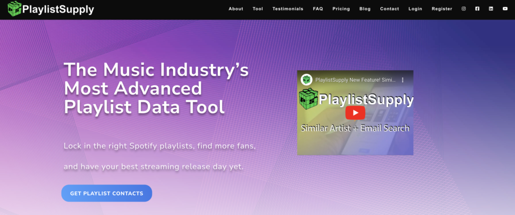The height and width of the screenshot is (215, 515).
Task: Click the Login link
Action: click(415, 9)
